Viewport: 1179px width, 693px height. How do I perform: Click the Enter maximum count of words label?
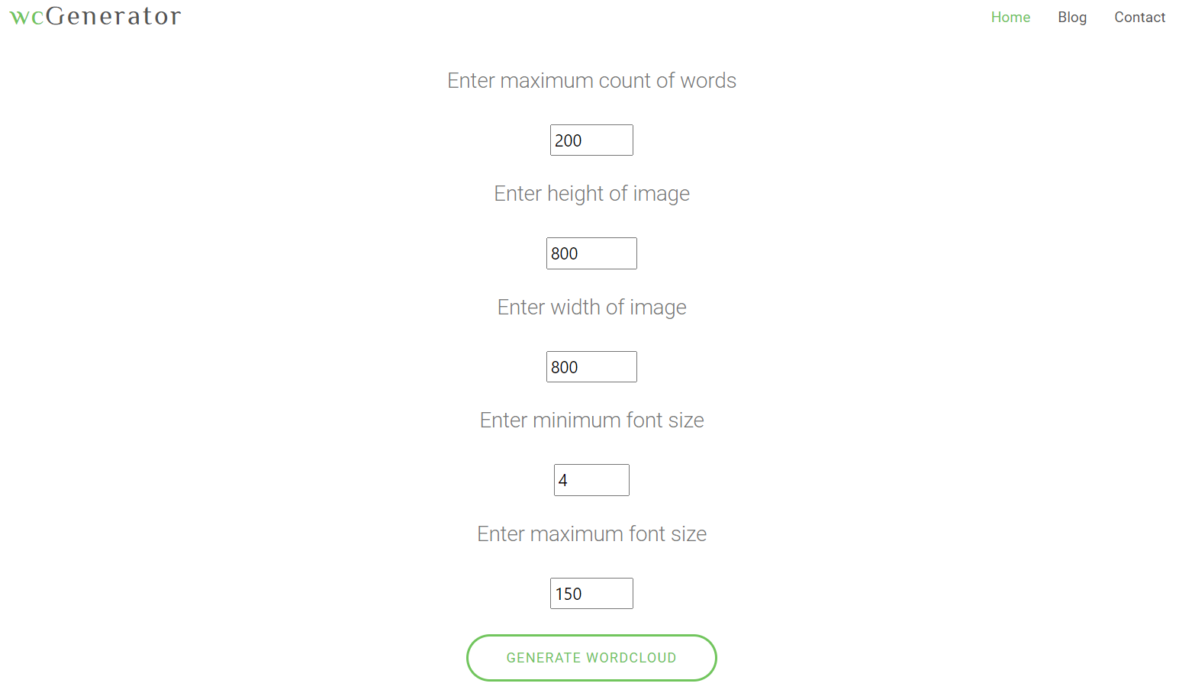[x=591, y=80]
